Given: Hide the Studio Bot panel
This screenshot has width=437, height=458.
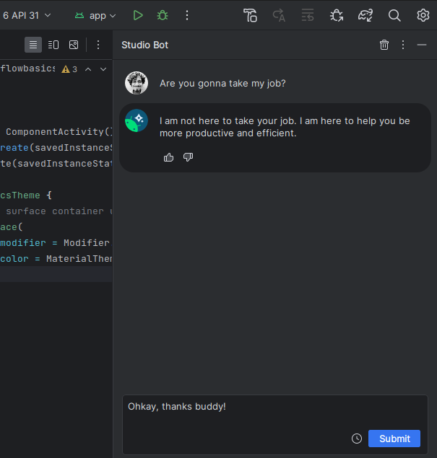Looking at the screenshot, I should pos(422,45).
